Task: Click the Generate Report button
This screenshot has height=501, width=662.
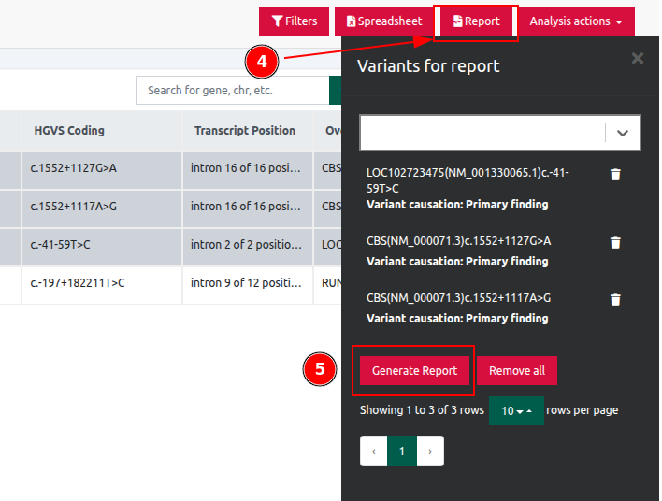Action: [x=414, y=370]
